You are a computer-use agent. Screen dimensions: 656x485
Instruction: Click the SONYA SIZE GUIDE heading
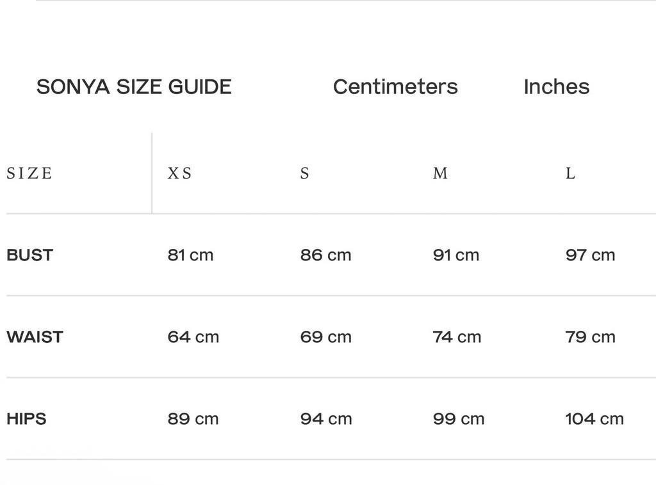click(134, 87)
